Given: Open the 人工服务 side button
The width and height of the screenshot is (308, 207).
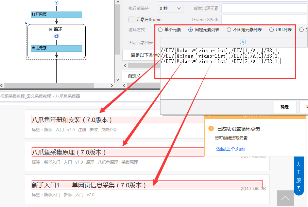Looking at the screenshot, I should [x=299, y=176].
